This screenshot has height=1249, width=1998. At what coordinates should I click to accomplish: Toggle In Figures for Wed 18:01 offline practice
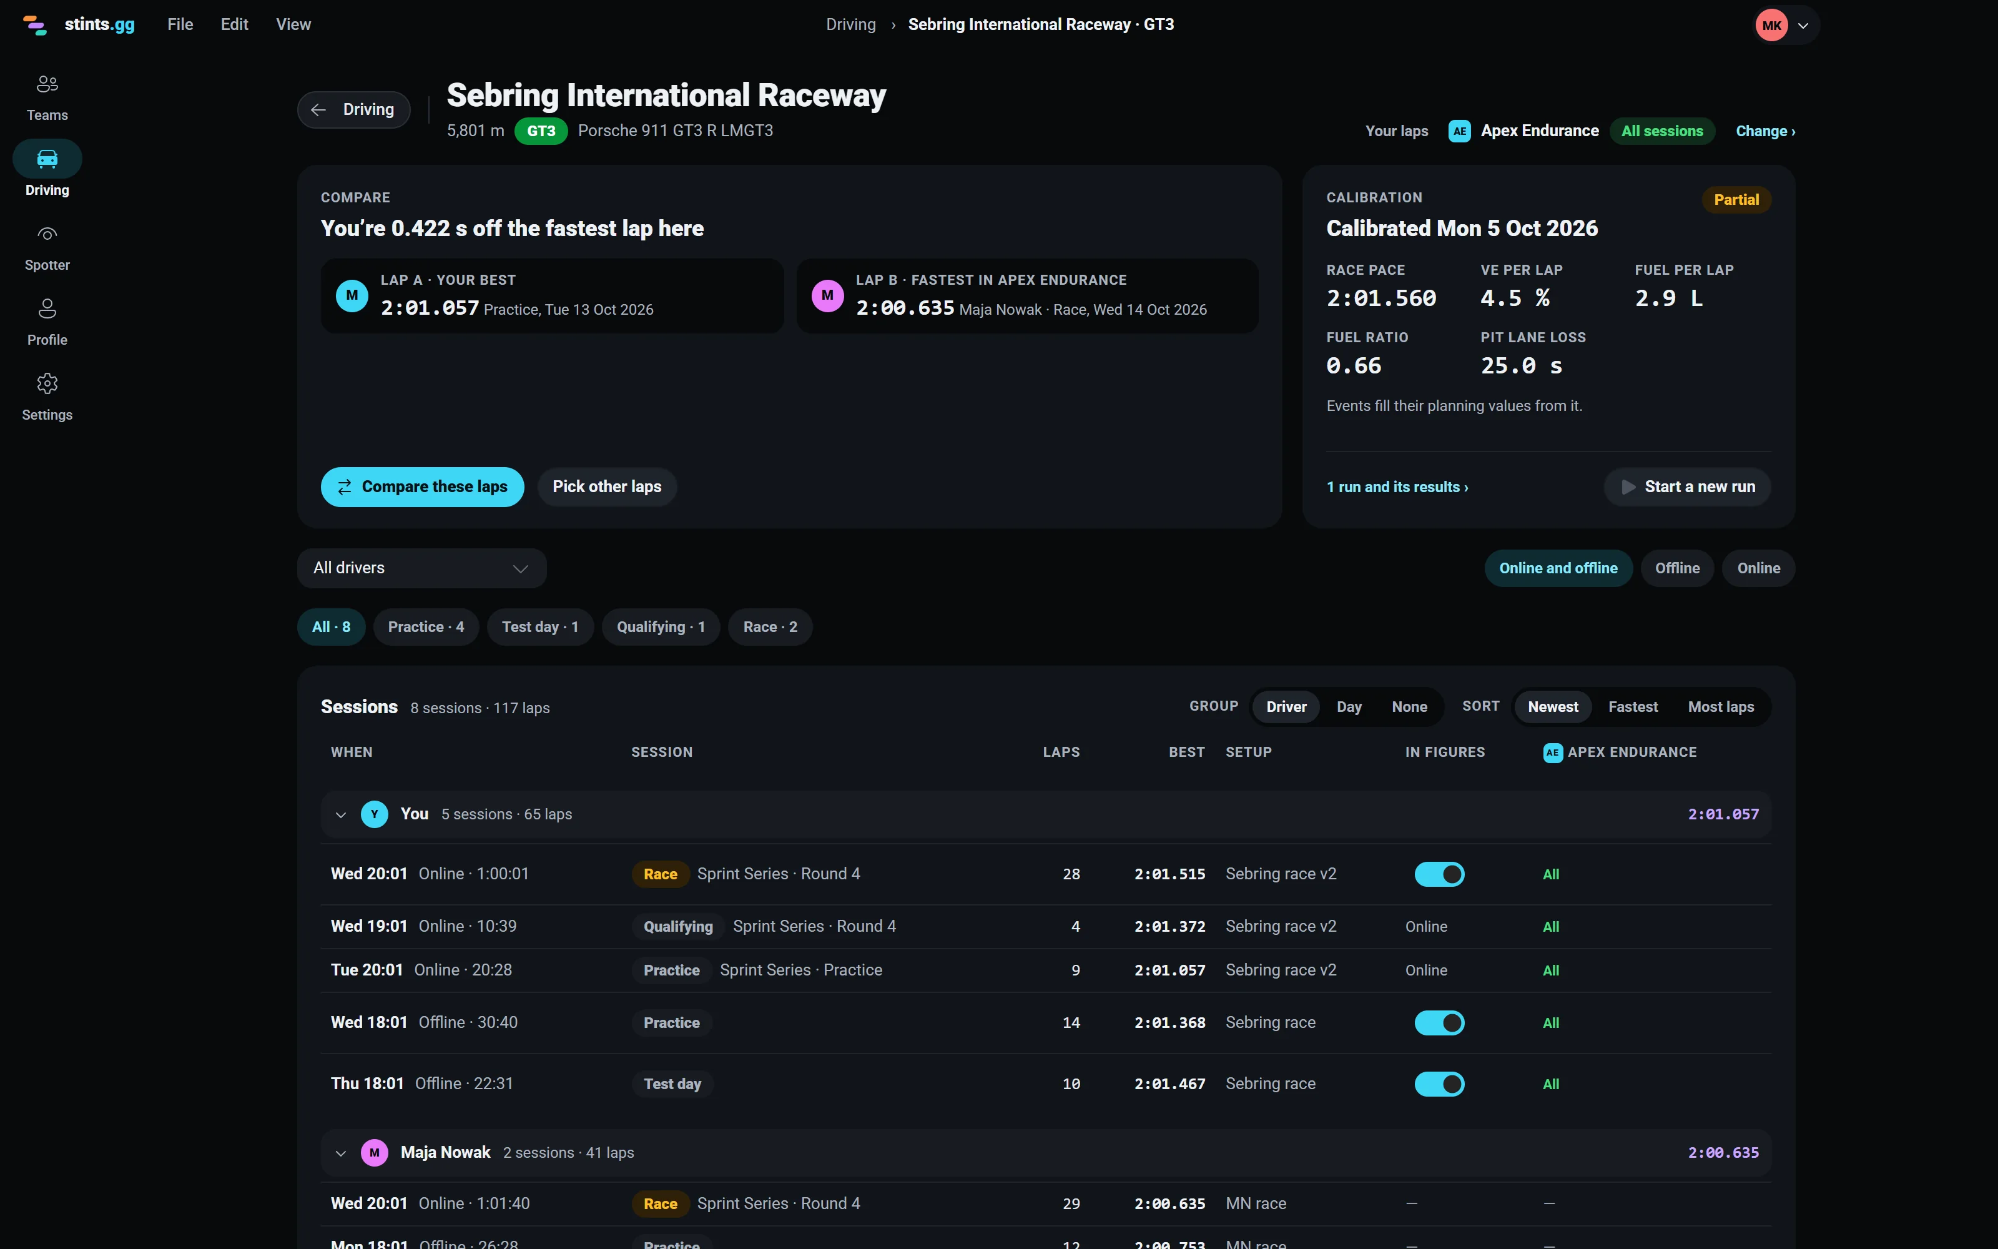(1439, 1023)
